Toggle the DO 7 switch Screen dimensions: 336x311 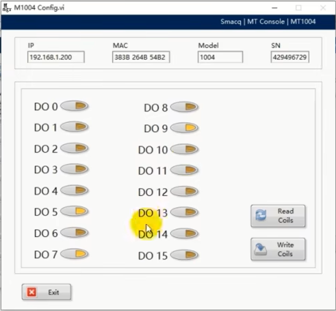(74, 253)
